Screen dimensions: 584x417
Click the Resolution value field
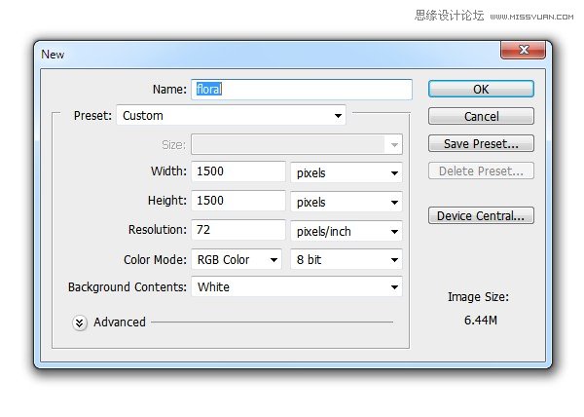(x=238, y=231)
